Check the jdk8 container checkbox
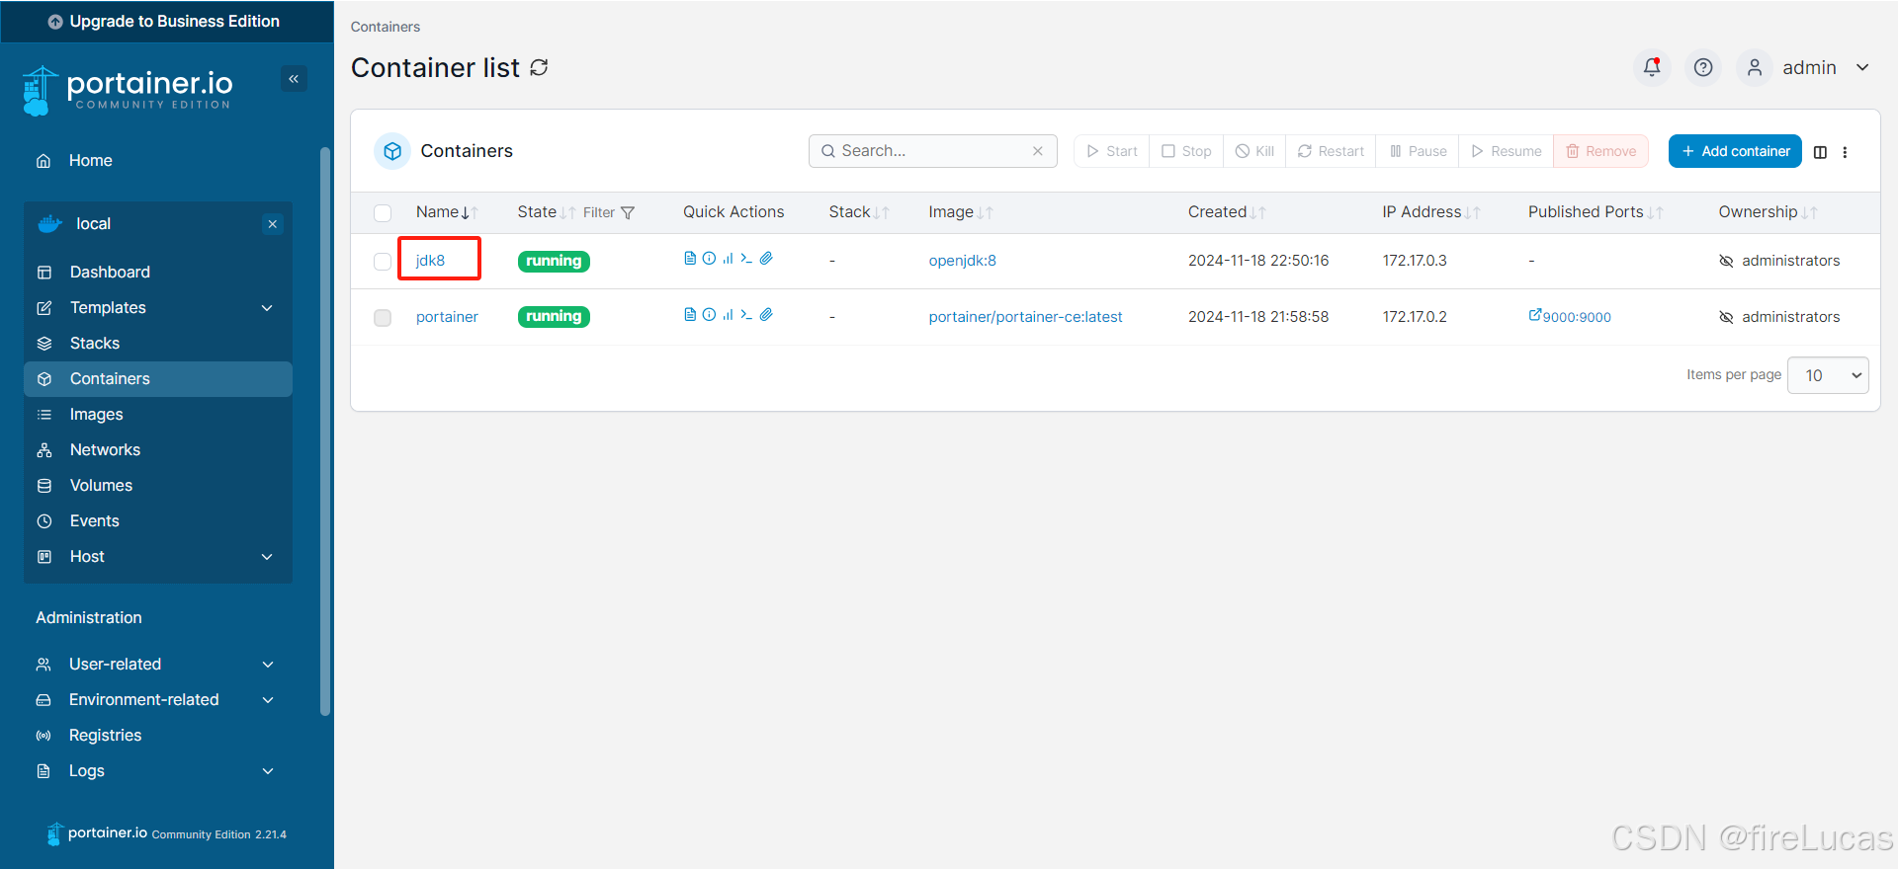This screenshot has height=869, width=1898. 383,262
